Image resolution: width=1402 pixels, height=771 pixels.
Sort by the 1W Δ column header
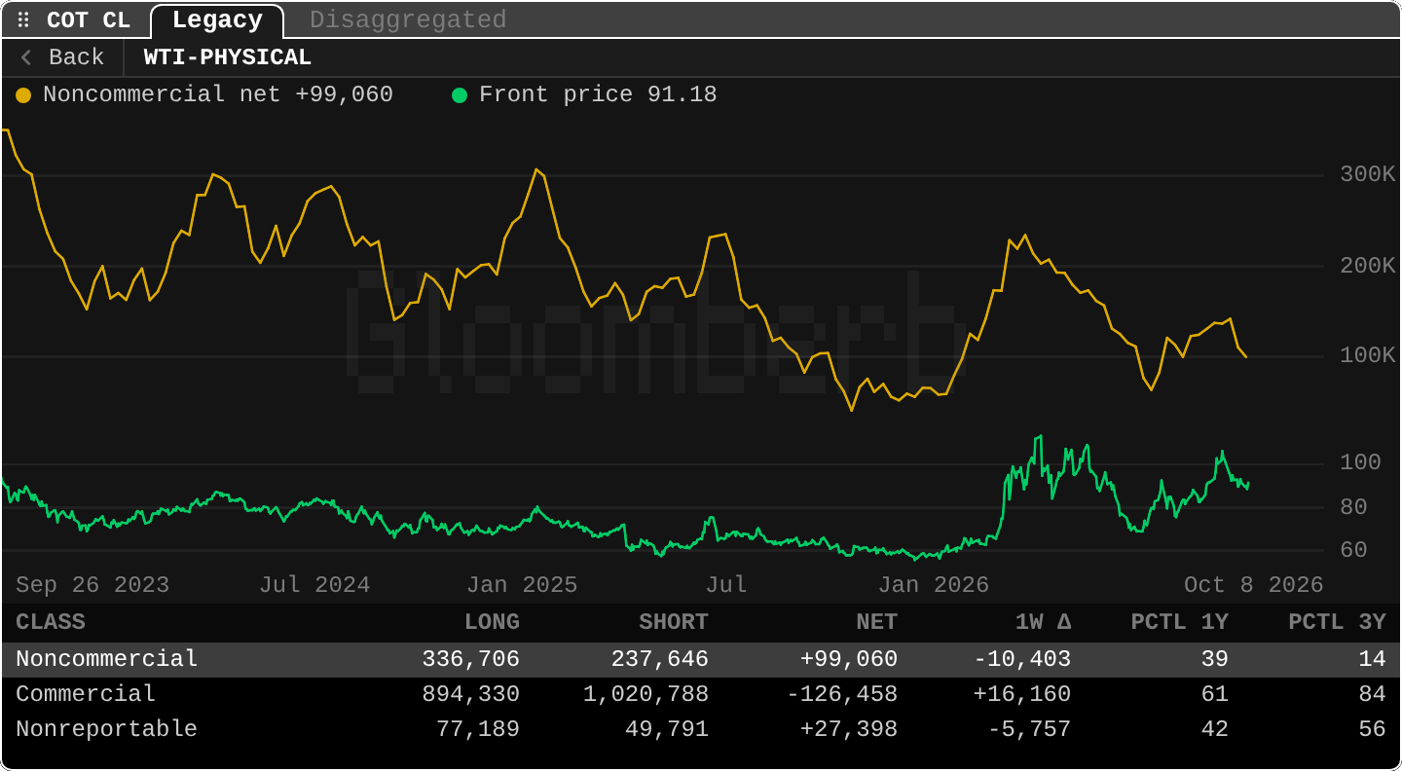1043,622
